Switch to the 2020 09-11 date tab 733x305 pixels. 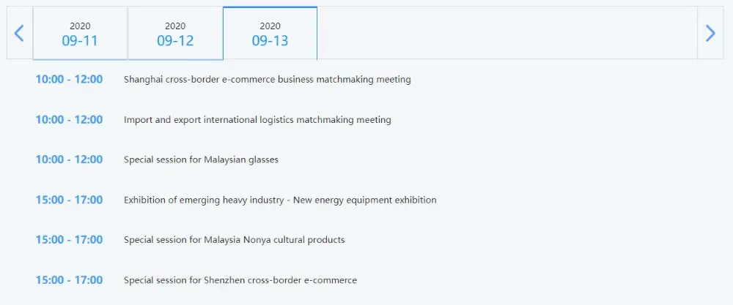tap(80, 34)
